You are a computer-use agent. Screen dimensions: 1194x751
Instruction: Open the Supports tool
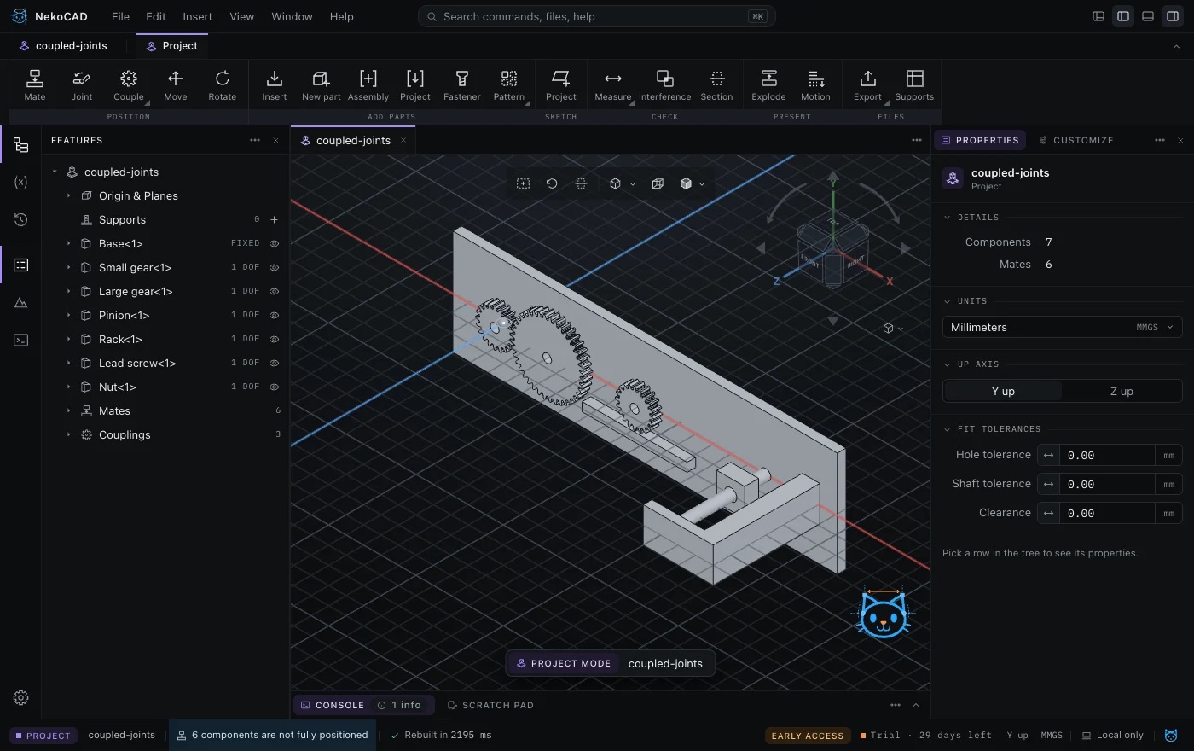915,85
